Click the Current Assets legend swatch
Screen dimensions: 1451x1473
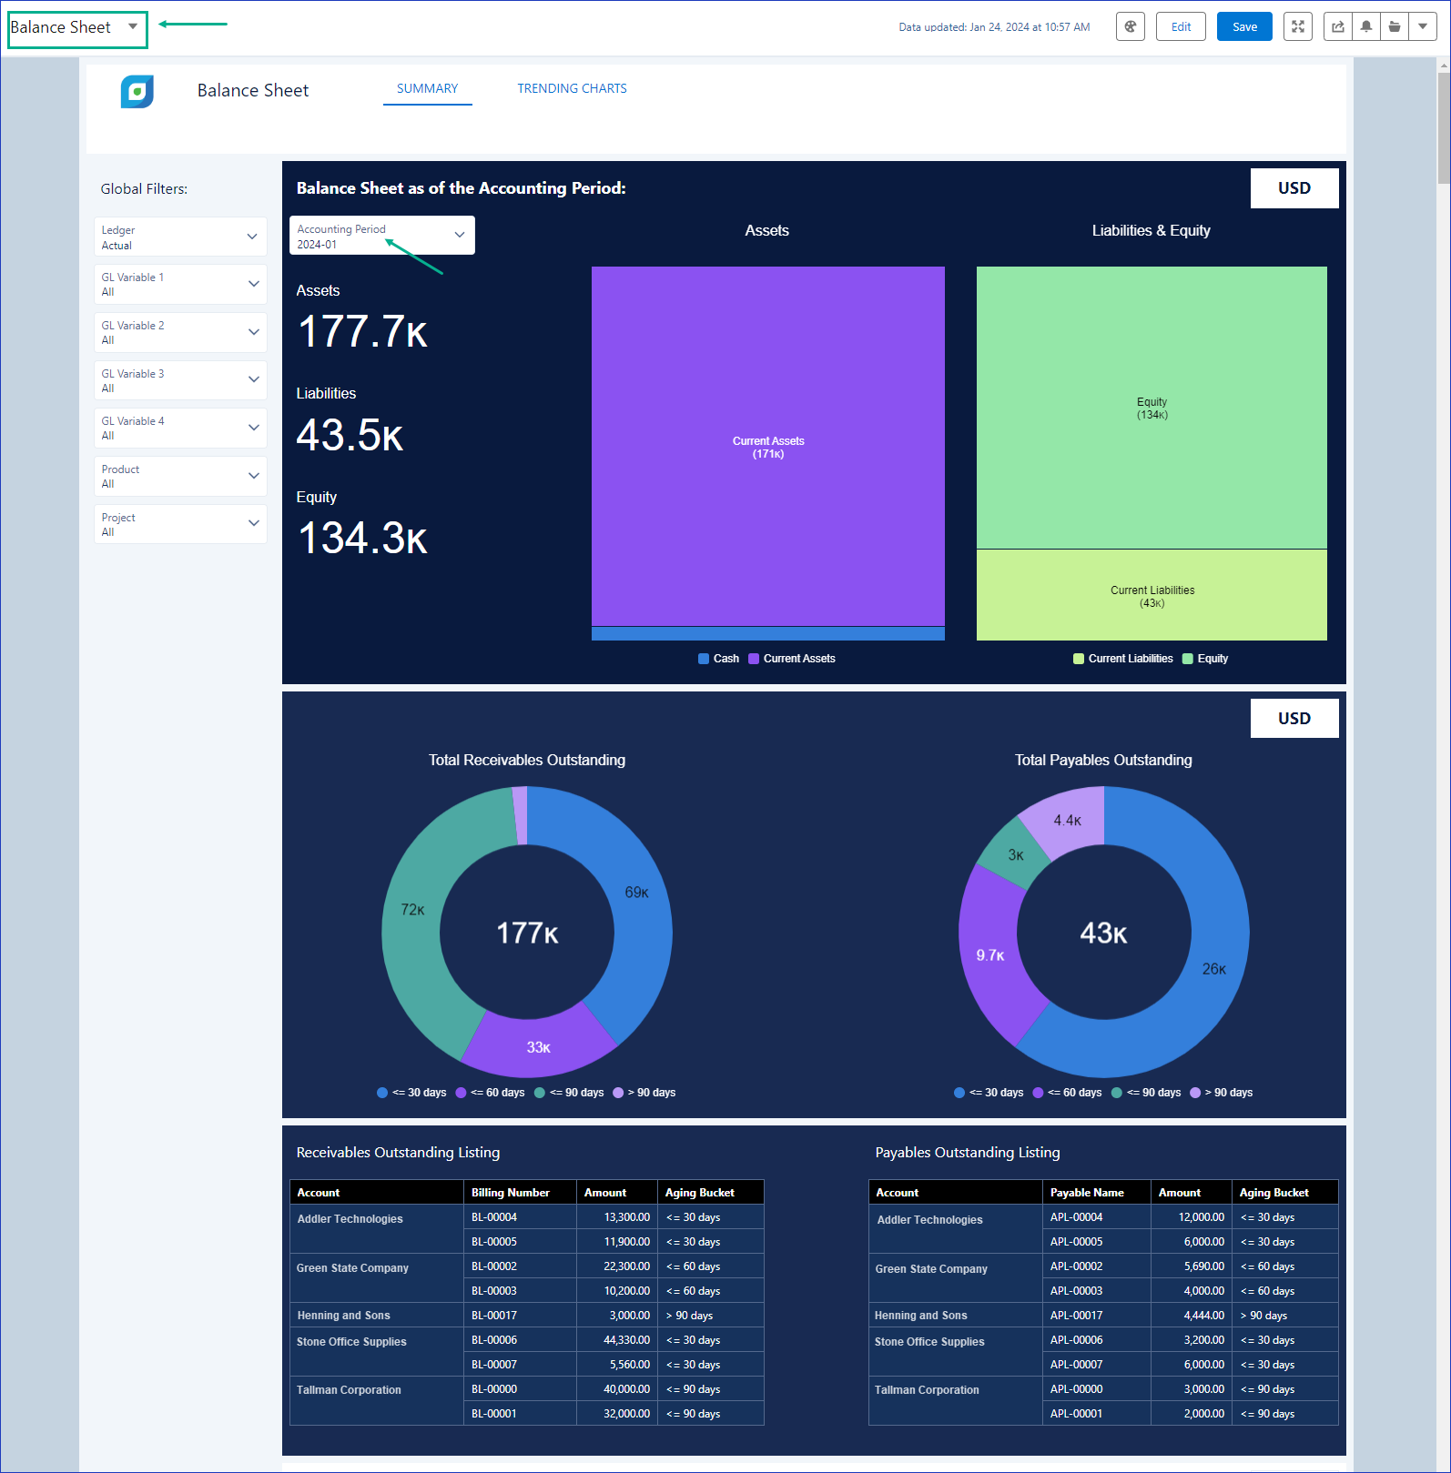coord(754,659)
